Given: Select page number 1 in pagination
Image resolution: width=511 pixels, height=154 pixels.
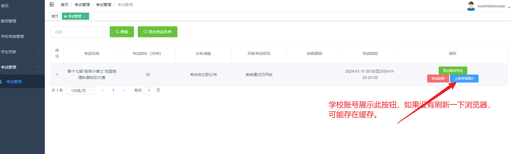Looking at the screenshot, I should (113, 90).
